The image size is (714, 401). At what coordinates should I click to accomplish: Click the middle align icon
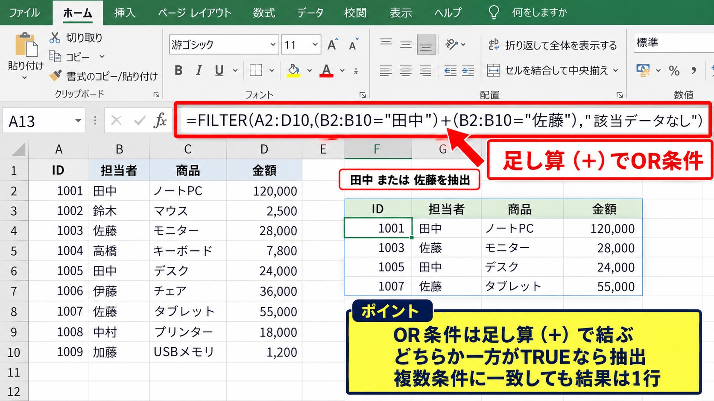click(406, 44)
